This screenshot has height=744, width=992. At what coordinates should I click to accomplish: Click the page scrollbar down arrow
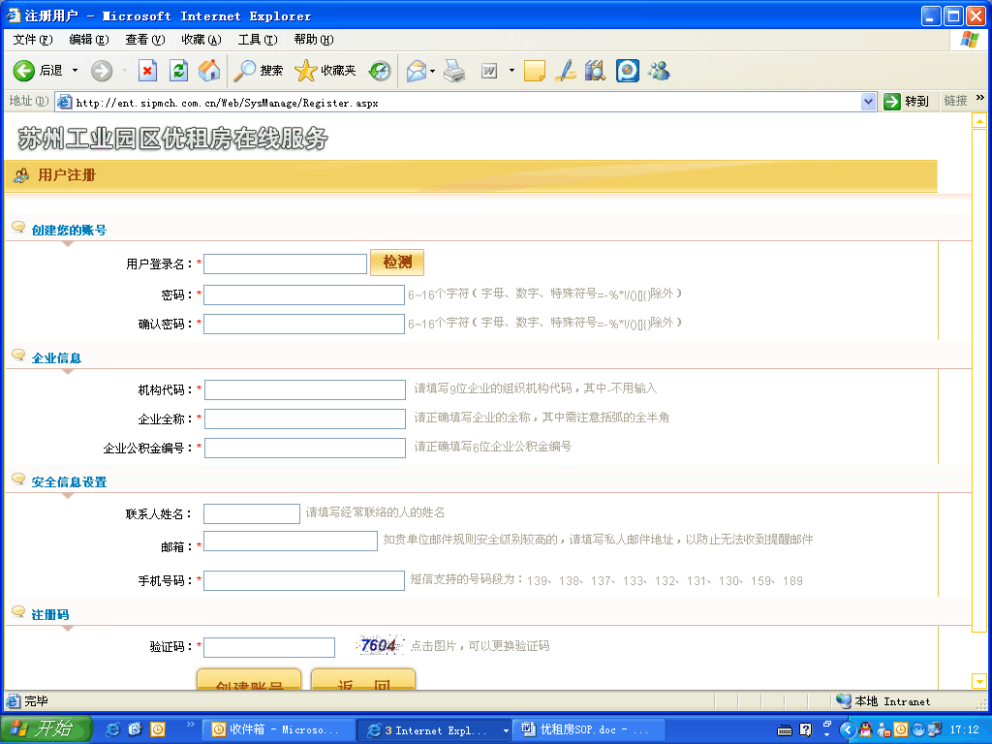click(x=979, y=681)
